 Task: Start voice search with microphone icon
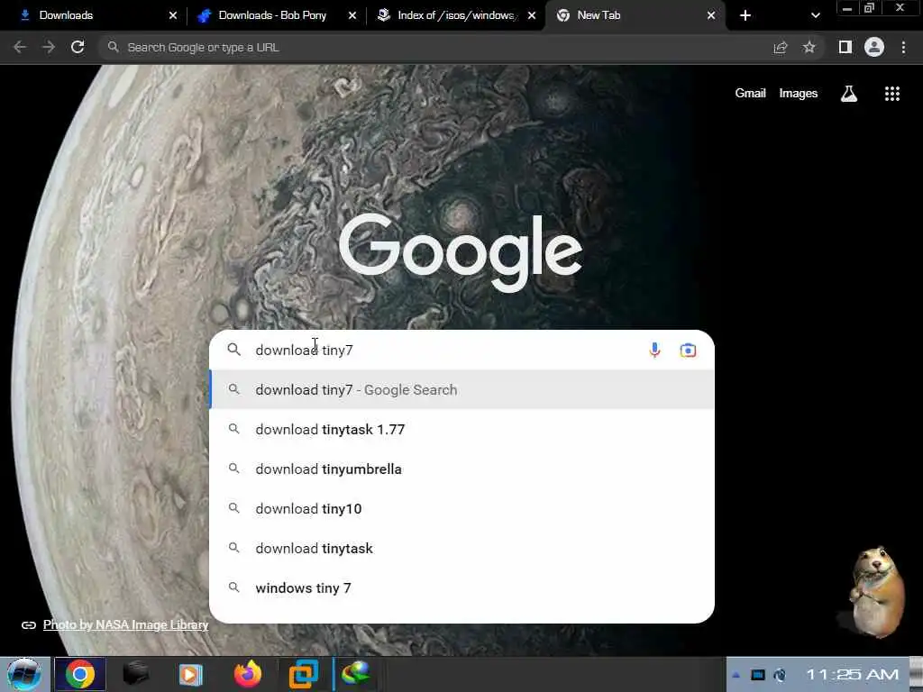(654, 351)
